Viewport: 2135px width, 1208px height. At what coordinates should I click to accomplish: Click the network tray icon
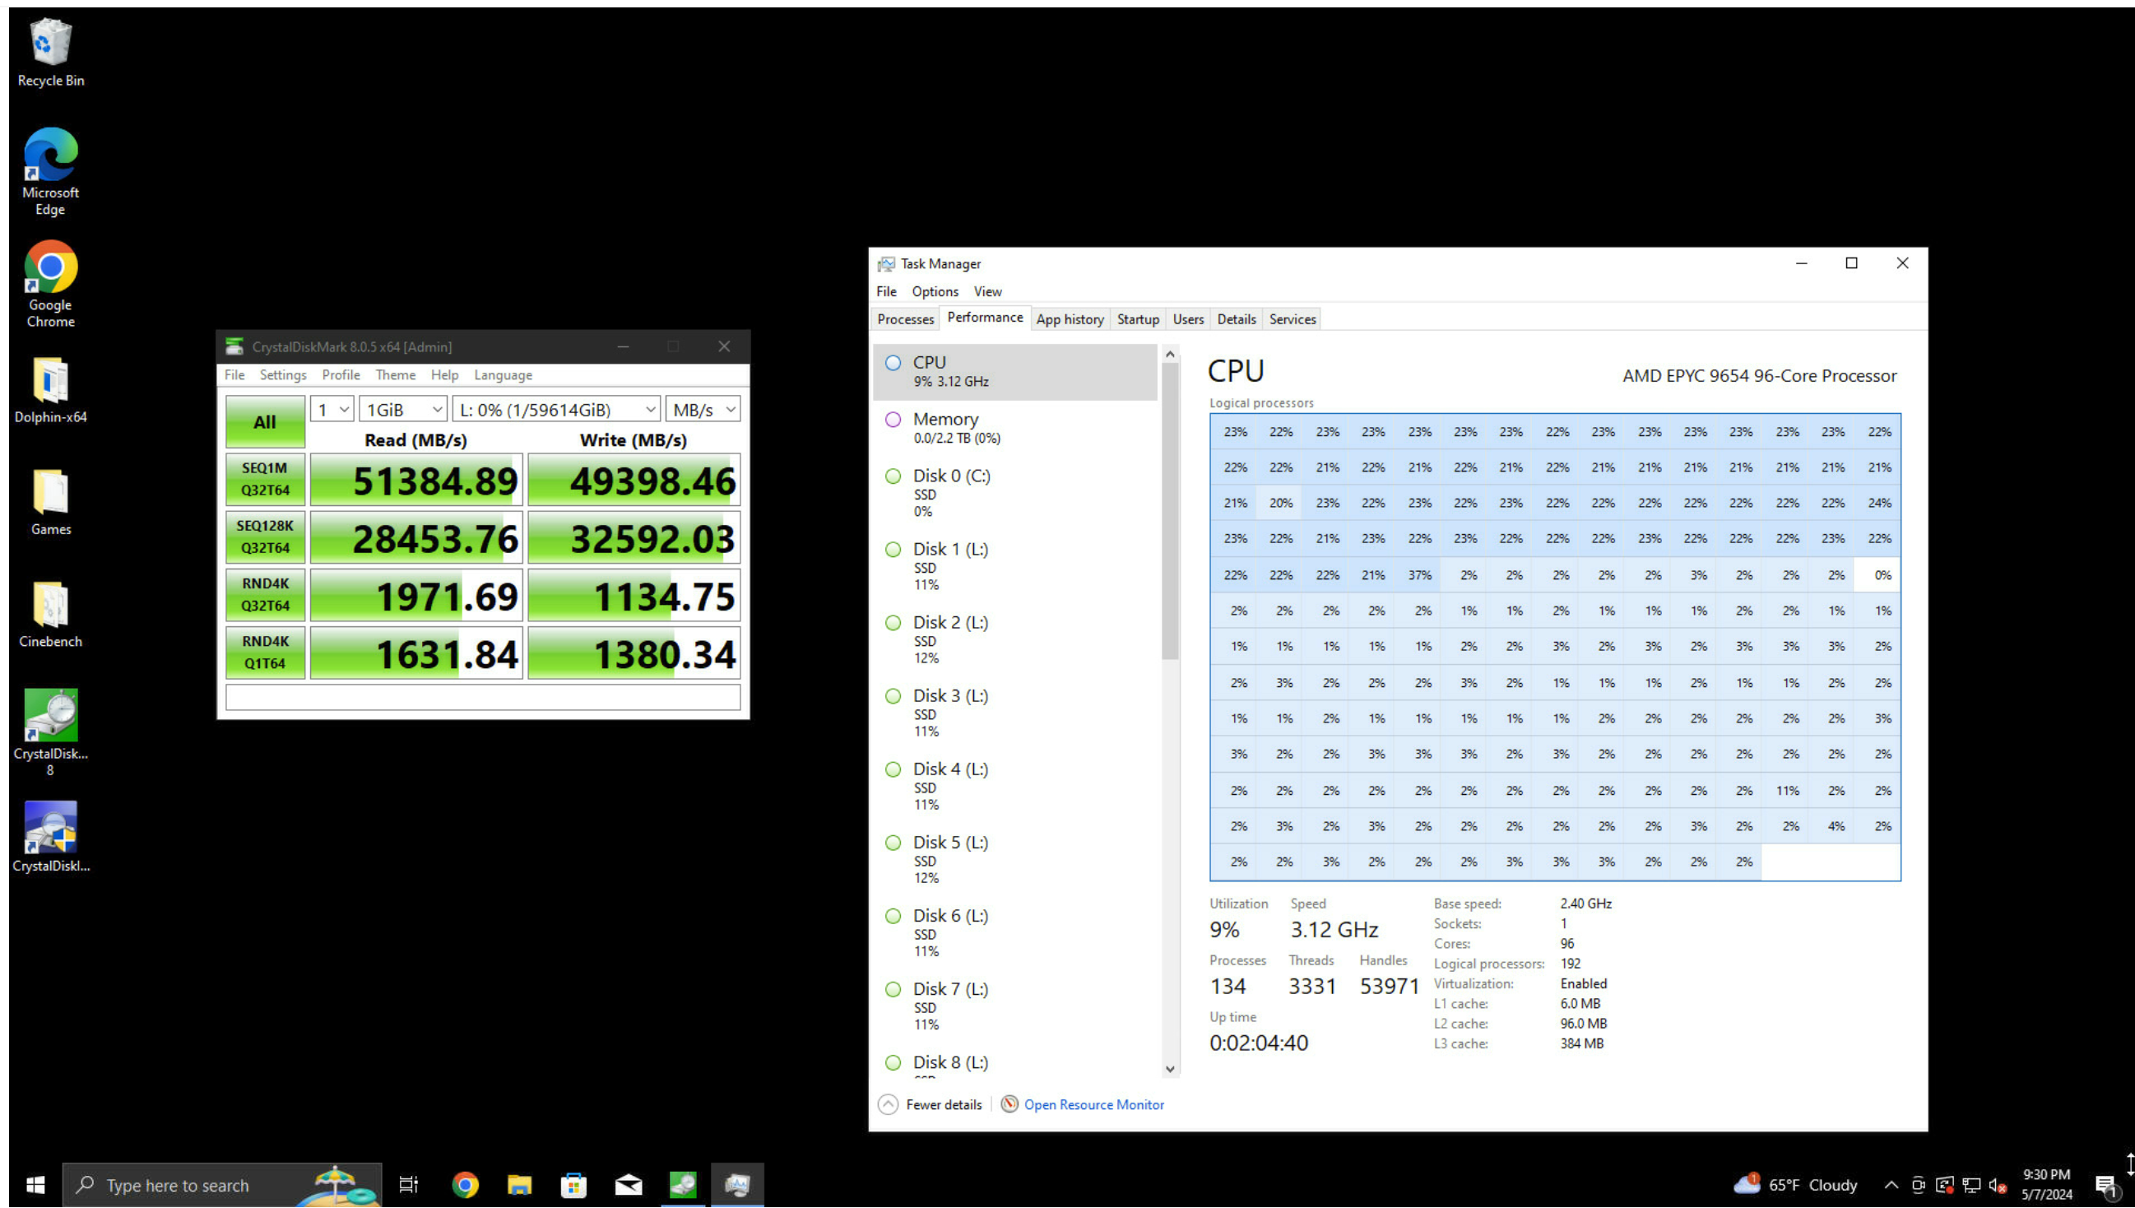click(x=1971, y=1185)
